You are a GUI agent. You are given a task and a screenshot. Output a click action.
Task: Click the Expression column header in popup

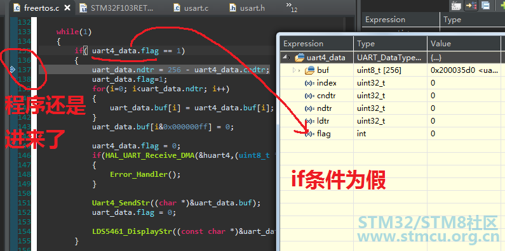[317, 44]
